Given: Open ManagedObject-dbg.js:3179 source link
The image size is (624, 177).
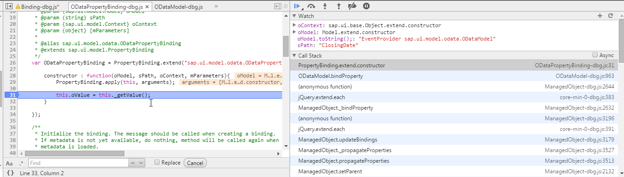Looking at the screenshot, I should pyautogui.click(x=580, y=140).
